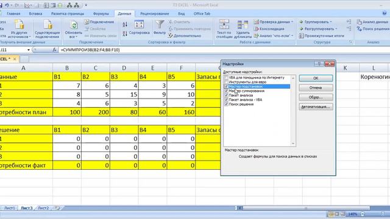Image resolution: width=390 pixels, height=219 pixels.
Task: Click the add-ins list scroll-down arrow
Action: [293, 144]
